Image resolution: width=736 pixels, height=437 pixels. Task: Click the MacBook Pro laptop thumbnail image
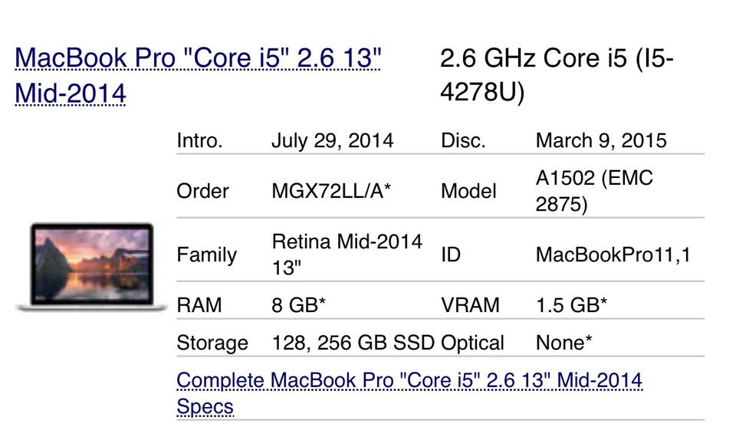click(x=91, y=266)
